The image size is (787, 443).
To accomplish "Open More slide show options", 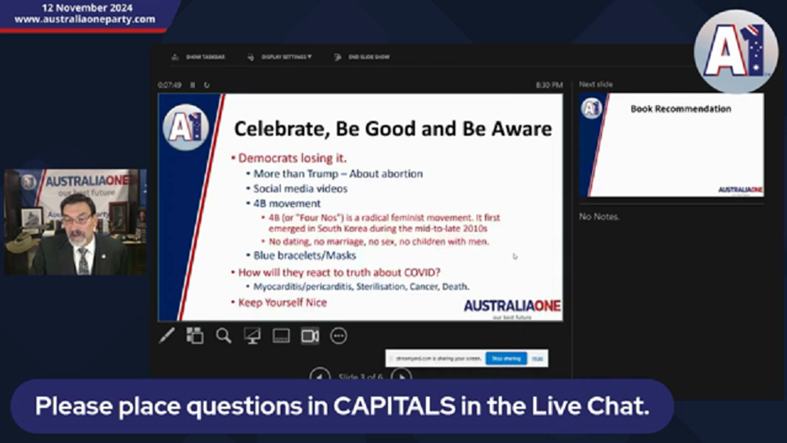I will [x=339, y=335].
